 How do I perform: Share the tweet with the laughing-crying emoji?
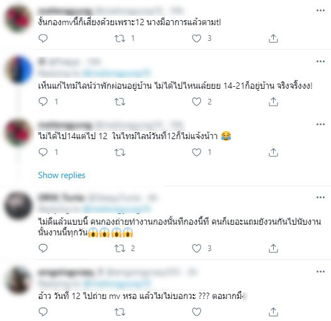(273, 152)
